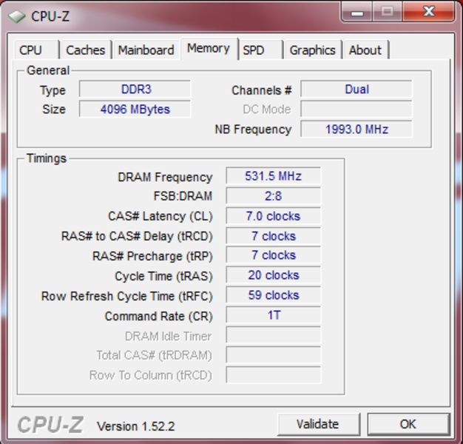Screen dimensions: 463x444
Task: Select the 531.5 MHz DRAM Frequency value
Action: 274,176
